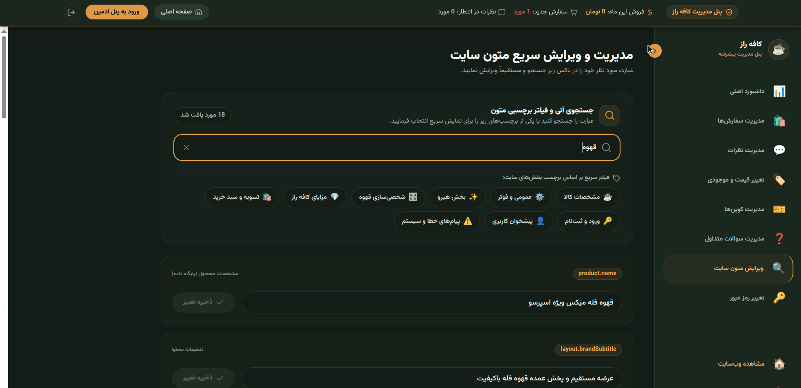
Task: Select پیشخوان کاربری filter chip
Action: click(x=519, y=221)
